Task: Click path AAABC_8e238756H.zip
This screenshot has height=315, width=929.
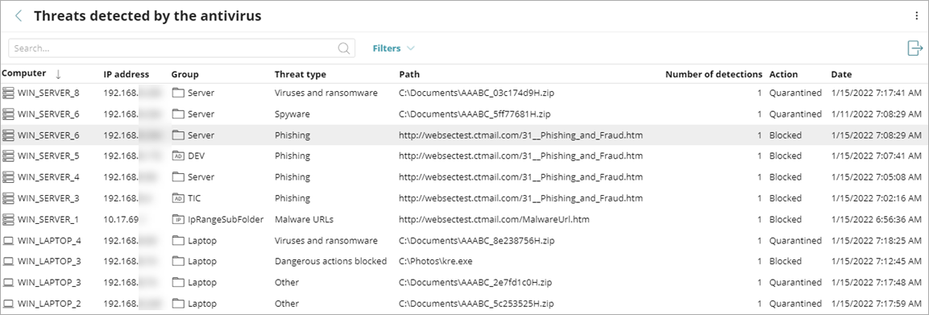Action: [478, 240]
